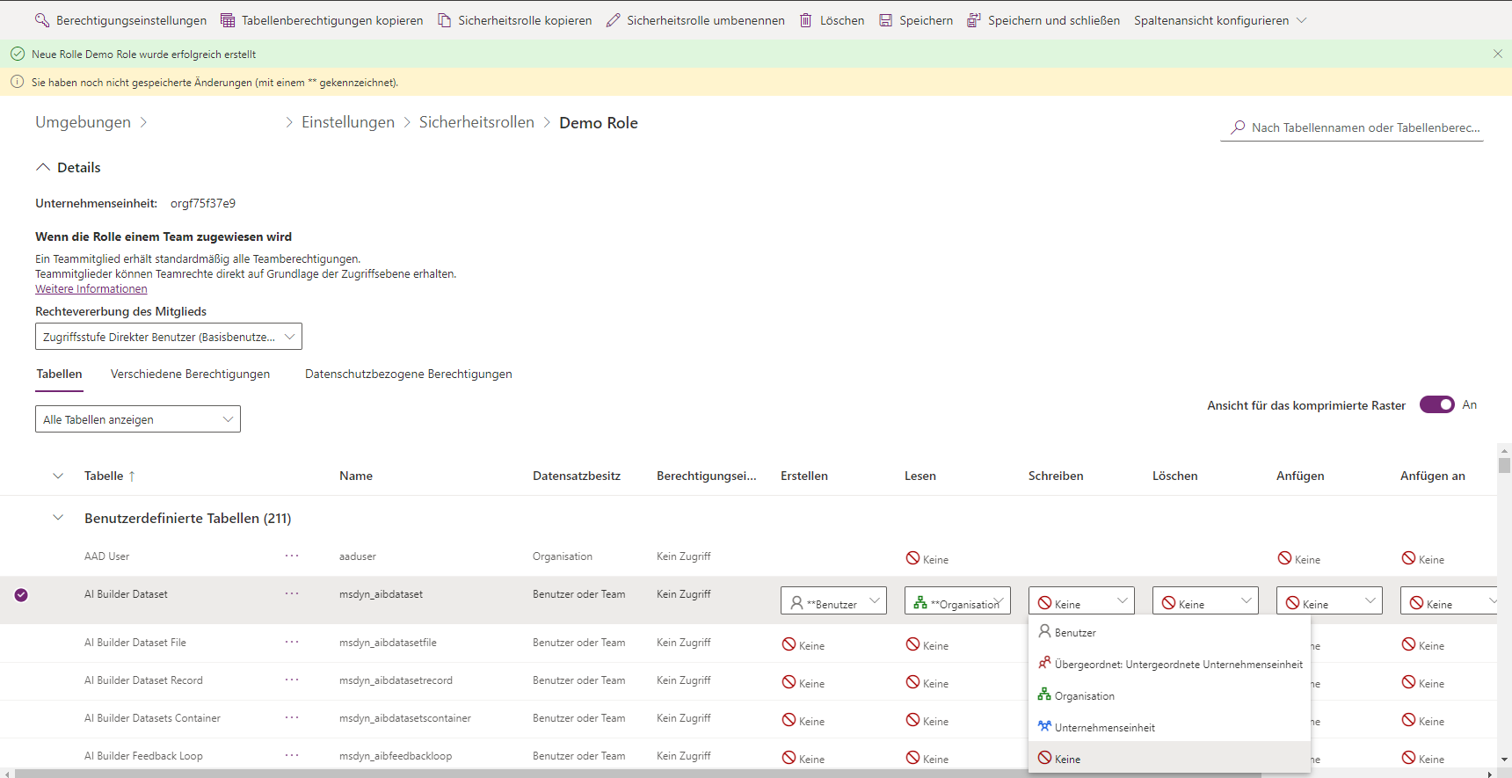Click AI Builder Feedback Loop Lesen Keine

tap(927, 759)
